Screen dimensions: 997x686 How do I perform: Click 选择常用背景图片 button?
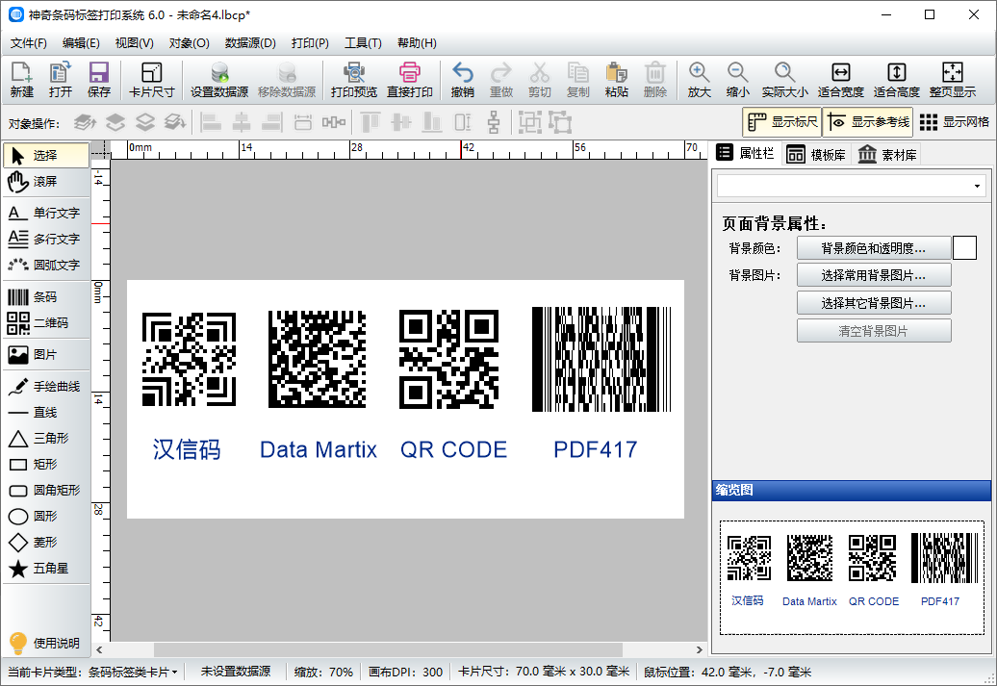(x=874, y=275)
